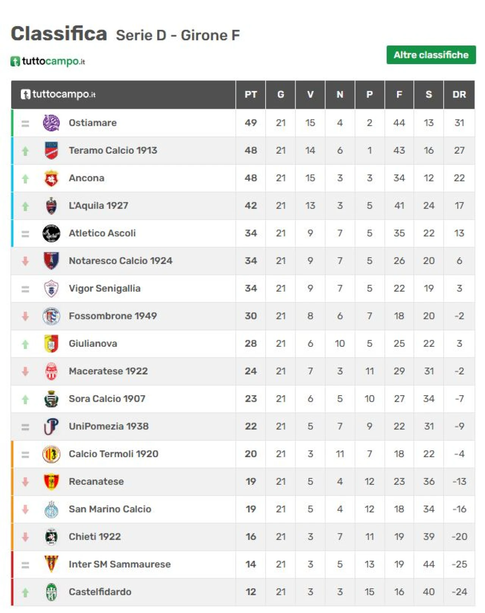Screen dimensions: 485x613
Task: Click the Atletico Ascoli black crest
Action: (51, 233)
